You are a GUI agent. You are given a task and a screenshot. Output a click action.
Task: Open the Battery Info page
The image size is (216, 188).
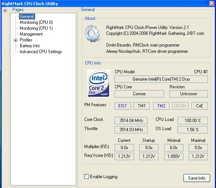[30, 46]
